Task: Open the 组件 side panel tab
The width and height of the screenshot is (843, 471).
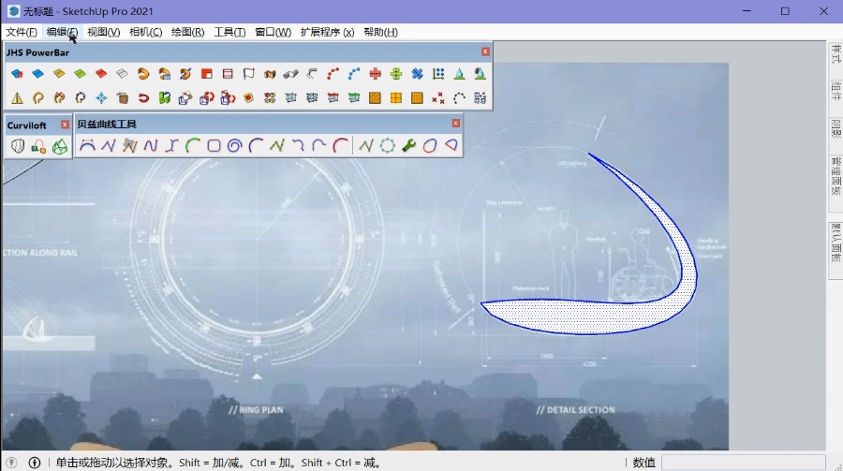Action: click(x=836, y=91)
